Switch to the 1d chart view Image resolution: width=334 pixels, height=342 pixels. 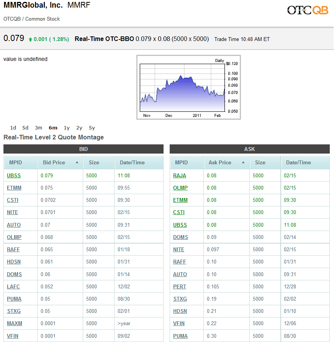click(x=13, y=128)
